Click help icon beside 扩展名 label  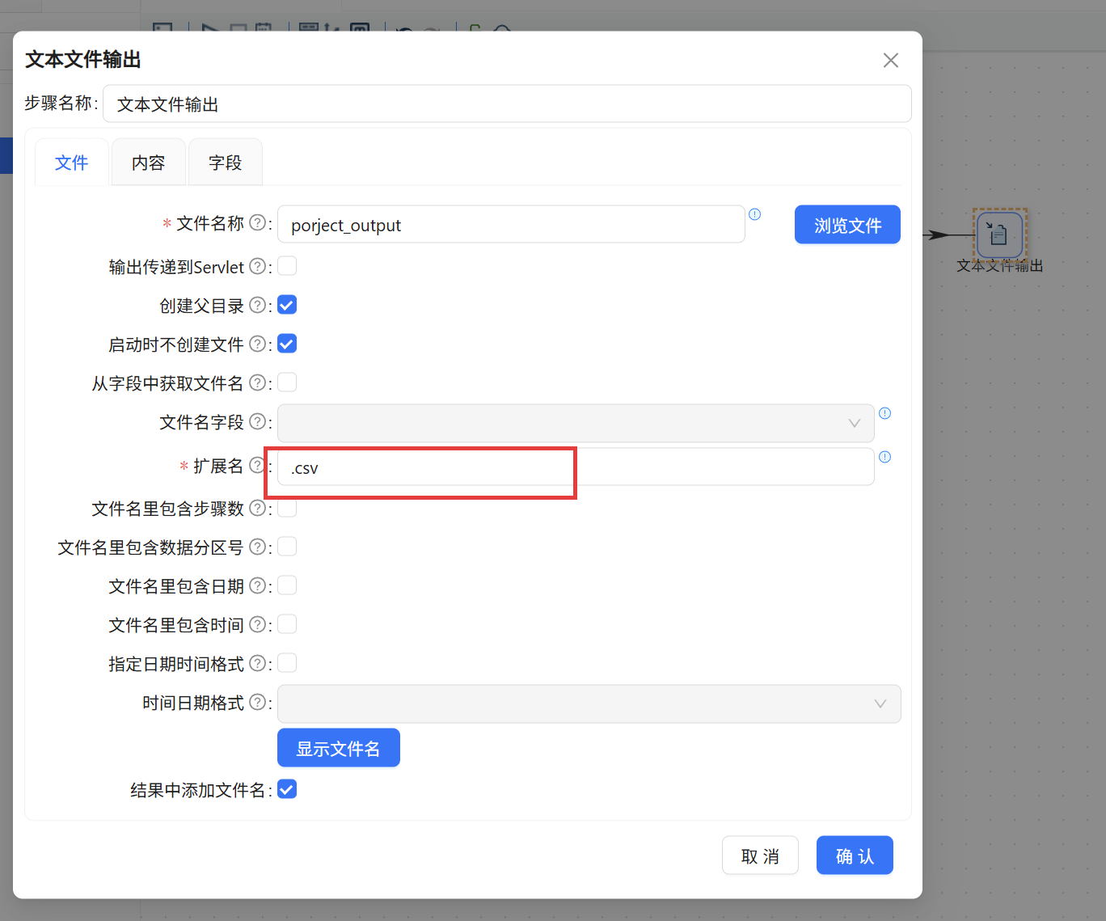pyautogui.click(x=257, y=465)
